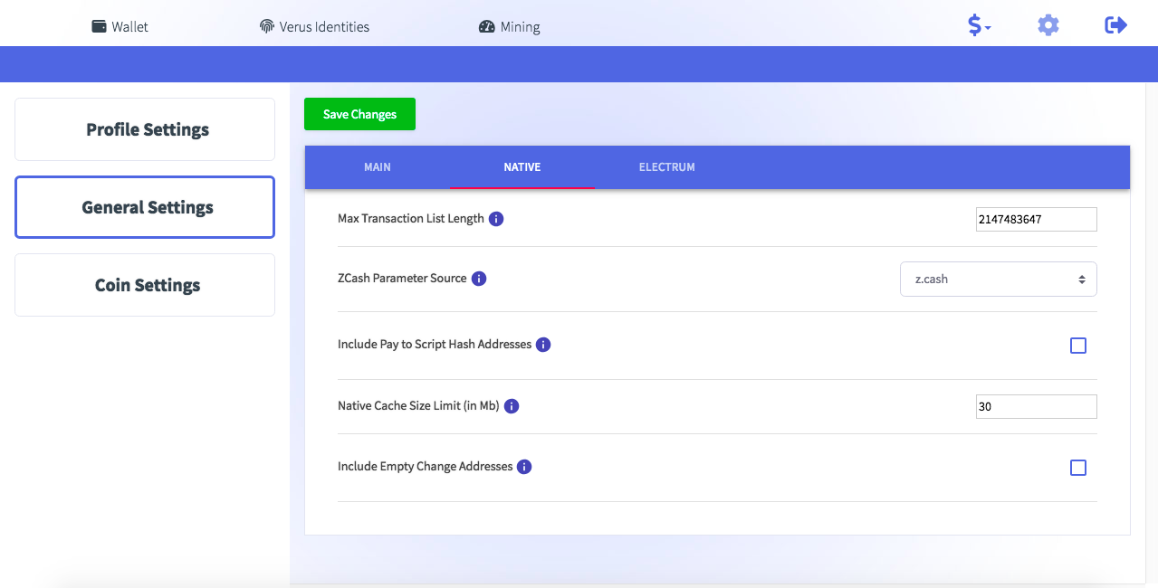Open Profile Settings section
1158x588 pixels.
pyautogui.click(x=145, y=129)
